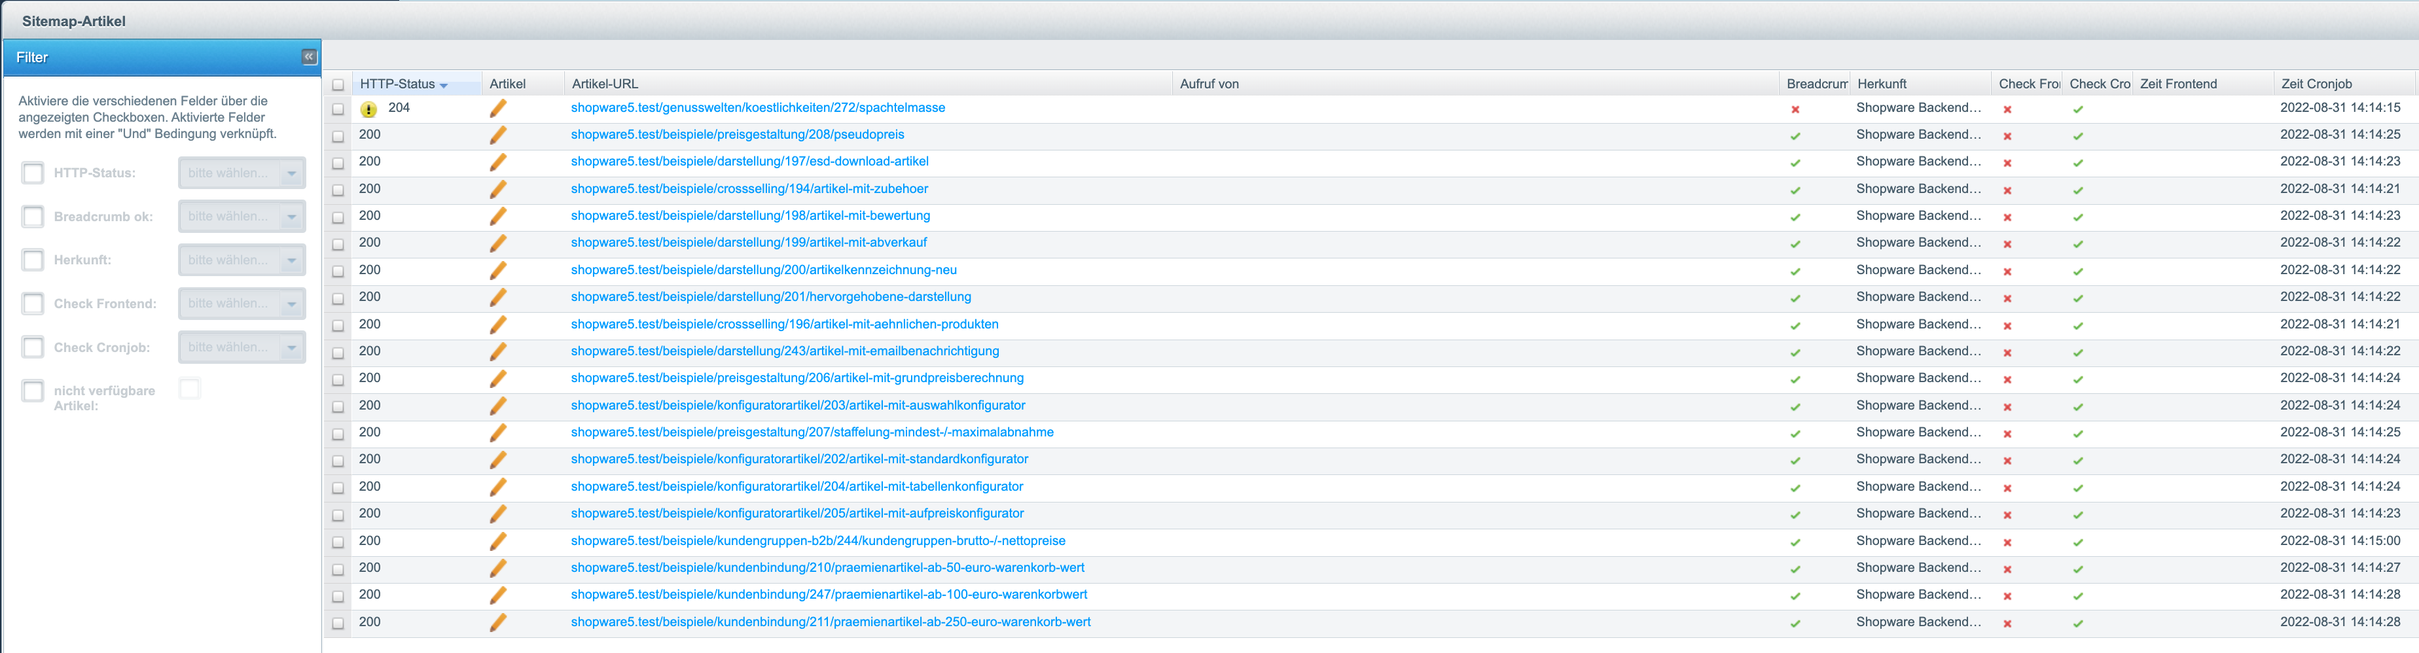
Task: Select all rows with the header checkbox
Action: 338,84
